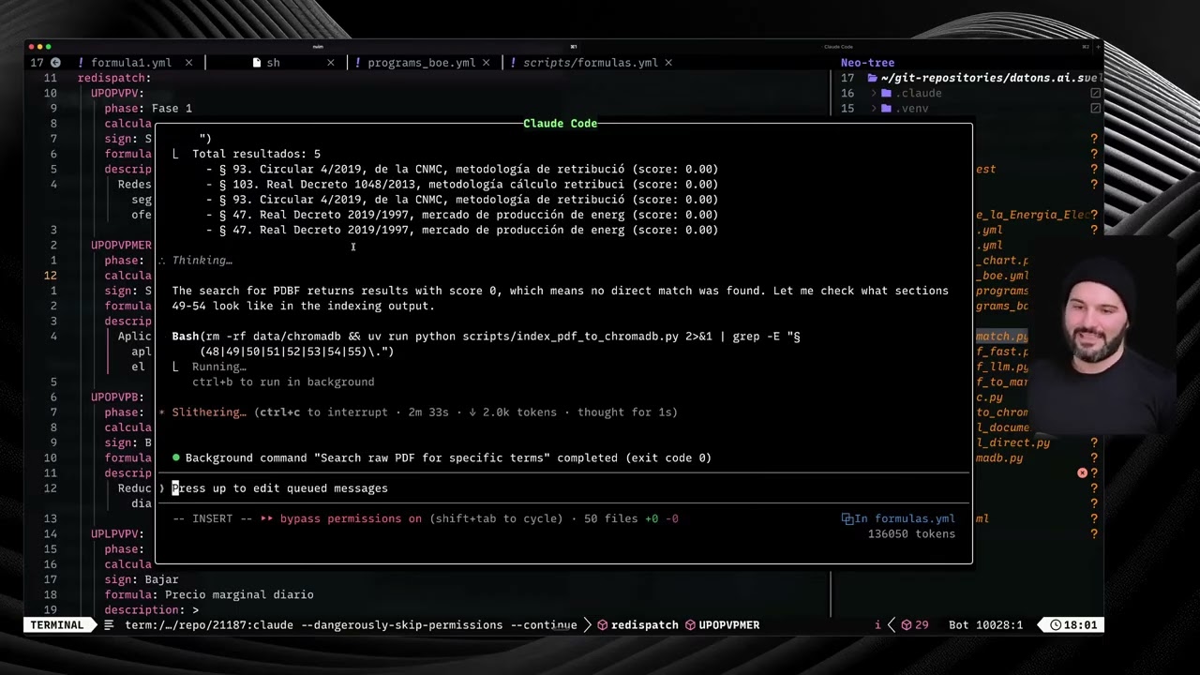1200x675 pixels.
Task: Select the c.py file in Neo-tree
Action: coord(989,397)
